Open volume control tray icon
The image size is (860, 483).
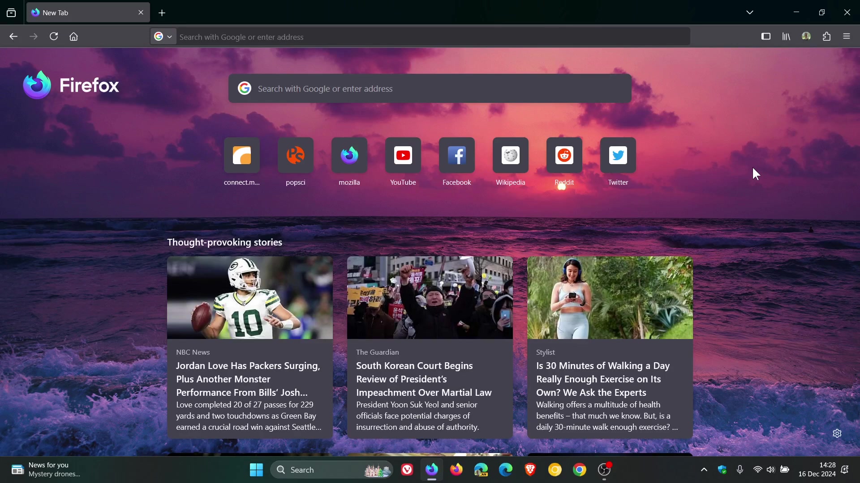(x=771, y=470)
